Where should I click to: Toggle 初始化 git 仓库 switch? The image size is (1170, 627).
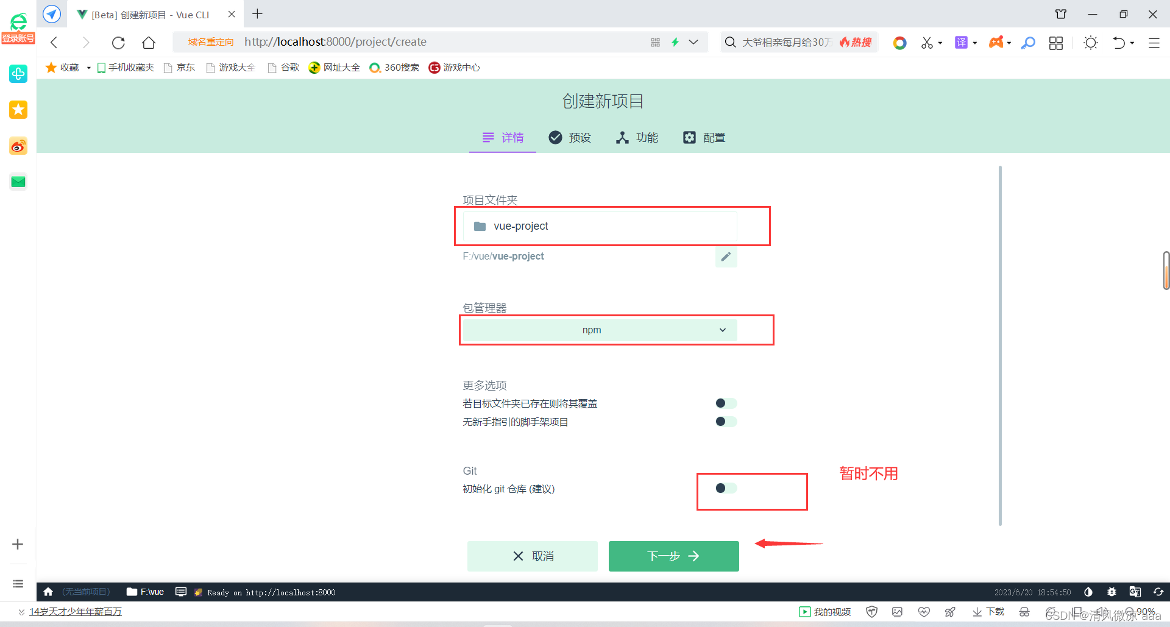click(726, 488)
